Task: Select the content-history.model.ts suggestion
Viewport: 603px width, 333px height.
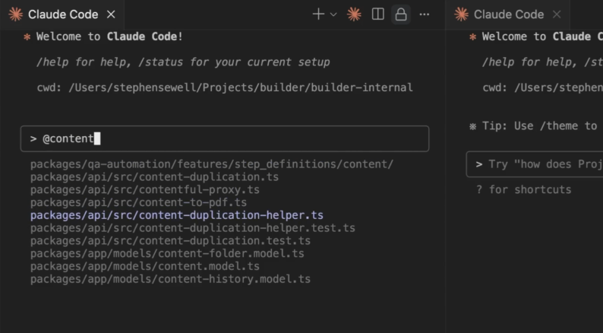Action: pos(170,279)
